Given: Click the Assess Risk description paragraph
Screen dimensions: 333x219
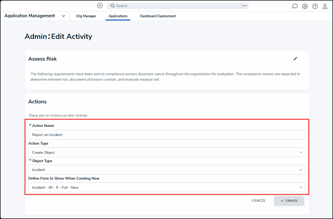Looking at the screenshot, I should click(x=165, y=77).
